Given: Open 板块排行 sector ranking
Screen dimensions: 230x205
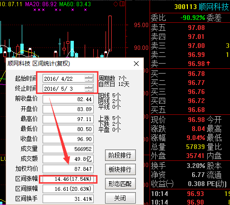Looking at the screenshot, I should click(x=120, y=169).
